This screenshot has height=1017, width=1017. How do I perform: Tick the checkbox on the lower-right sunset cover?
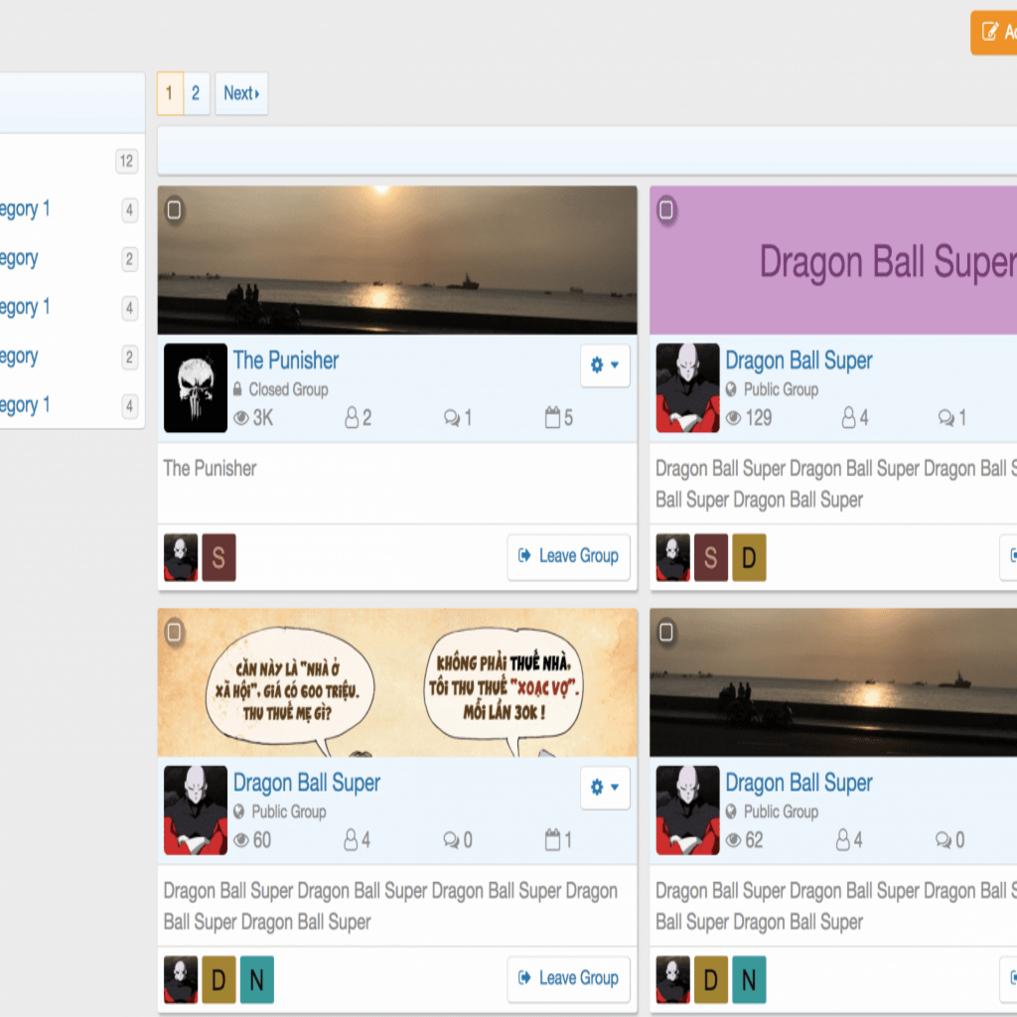click(x=666, y=633)
